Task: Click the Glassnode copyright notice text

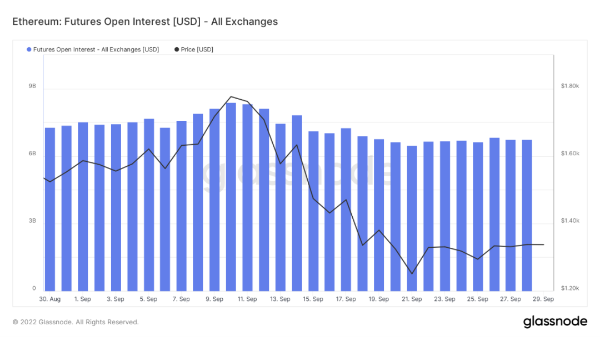Action: coord(76,322)
